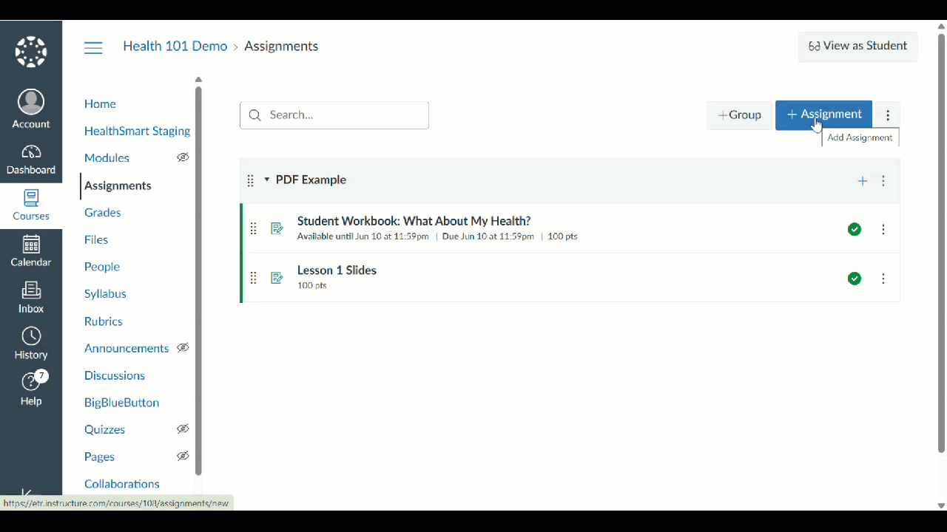Click assignment icon for Lesson 1 Slides

(277, 278)
